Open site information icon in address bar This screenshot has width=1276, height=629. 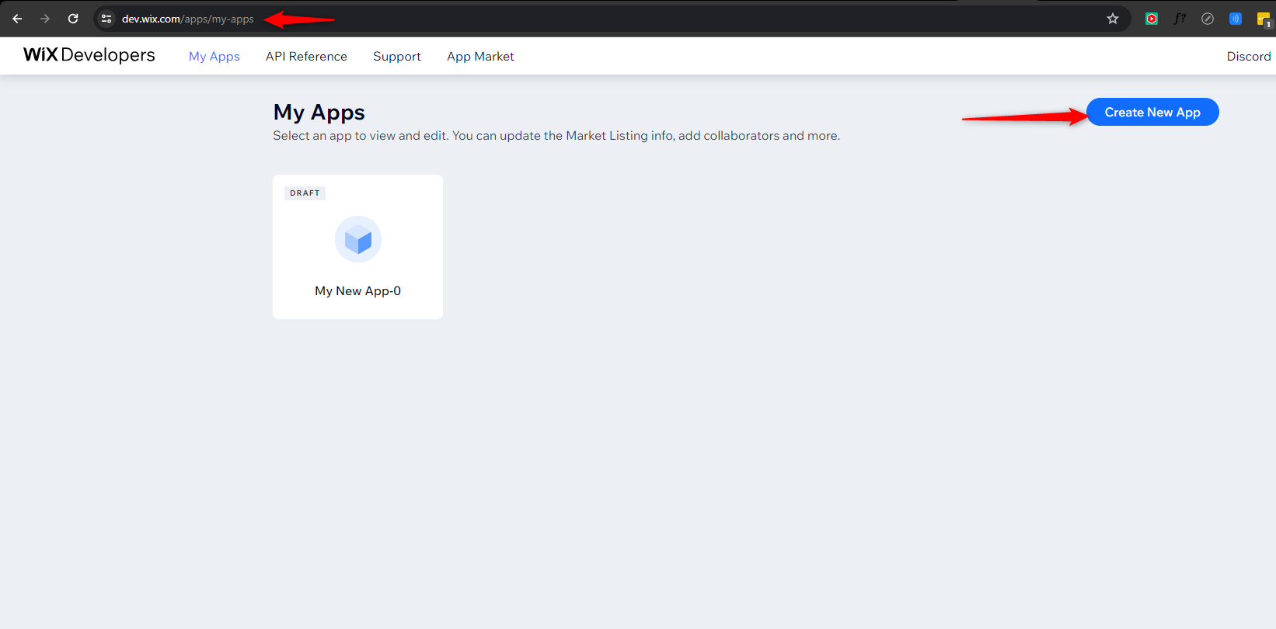click(x=107, y=19)
